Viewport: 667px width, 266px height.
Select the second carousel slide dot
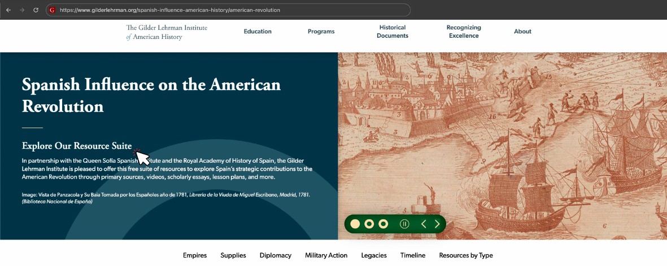pyautogui.click(x=369, y=224)
